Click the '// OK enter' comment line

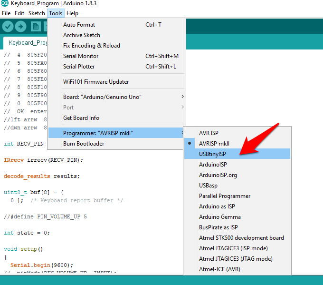coord(25,111)
